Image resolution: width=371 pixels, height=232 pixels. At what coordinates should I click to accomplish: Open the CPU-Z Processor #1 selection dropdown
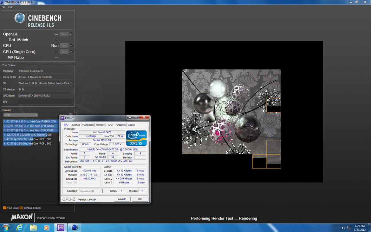(x=91, y=191)
